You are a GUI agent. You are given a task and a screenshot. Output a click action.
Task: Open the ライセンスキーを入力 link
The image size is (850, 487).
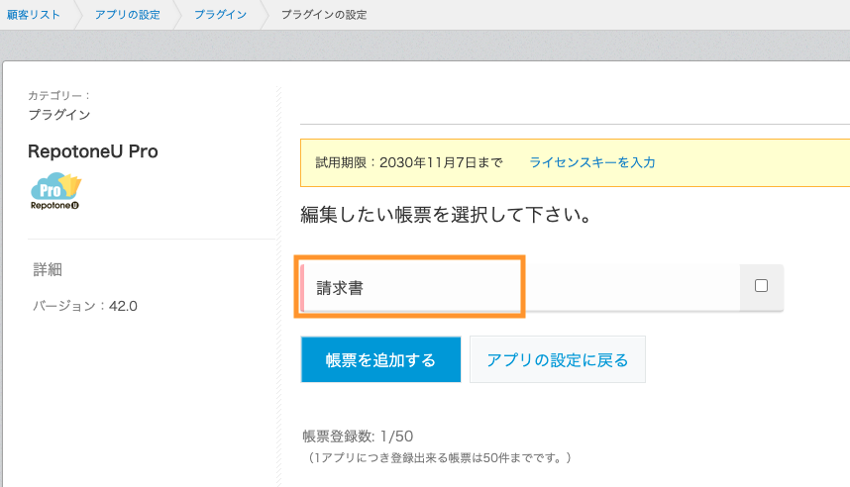pos(592,162)
